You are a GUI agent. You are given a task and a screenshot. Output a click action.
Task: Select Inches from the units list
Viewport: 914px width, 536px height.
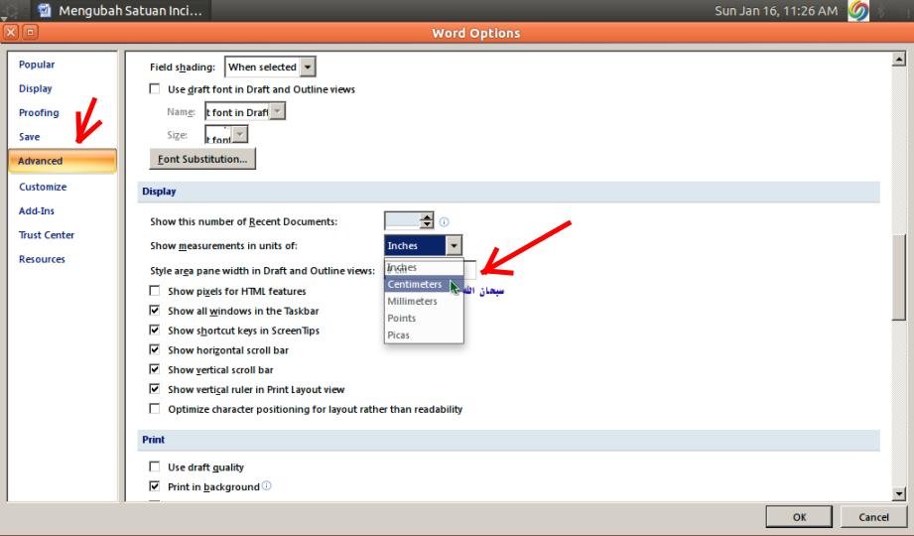pos(424,267)
